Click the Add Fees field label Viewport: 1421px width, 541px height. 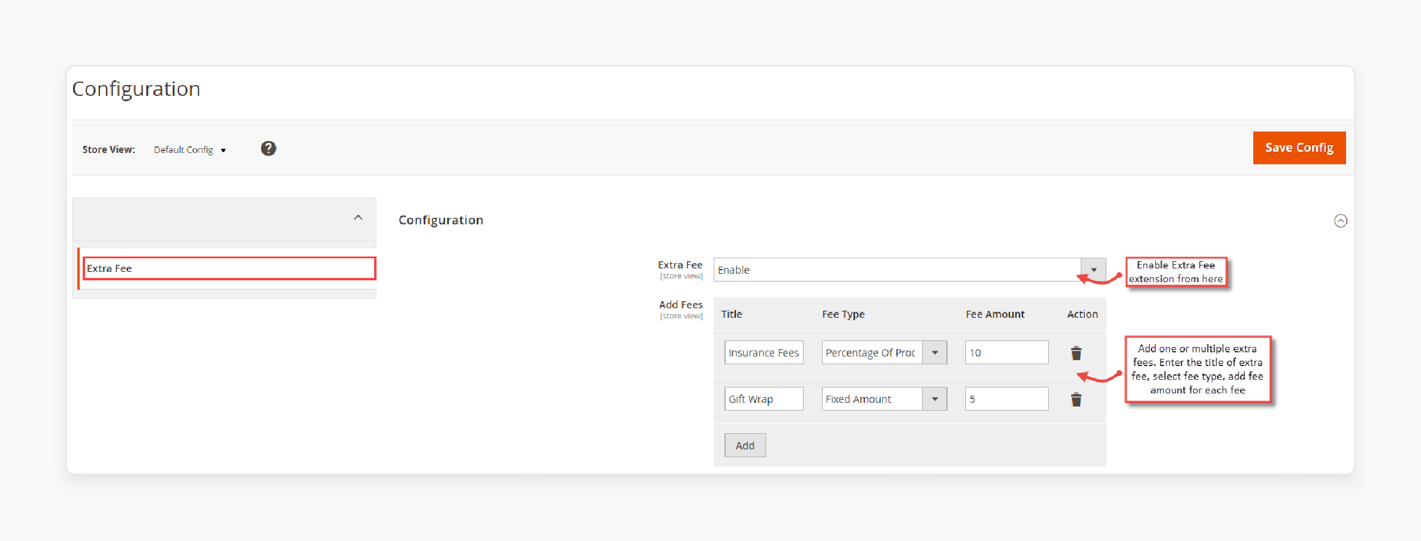point(680,305)
